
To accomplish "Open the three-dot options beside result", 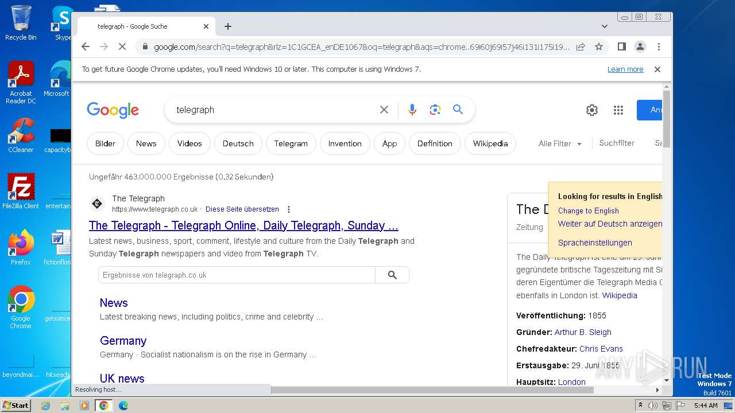I will pos(289,209).
